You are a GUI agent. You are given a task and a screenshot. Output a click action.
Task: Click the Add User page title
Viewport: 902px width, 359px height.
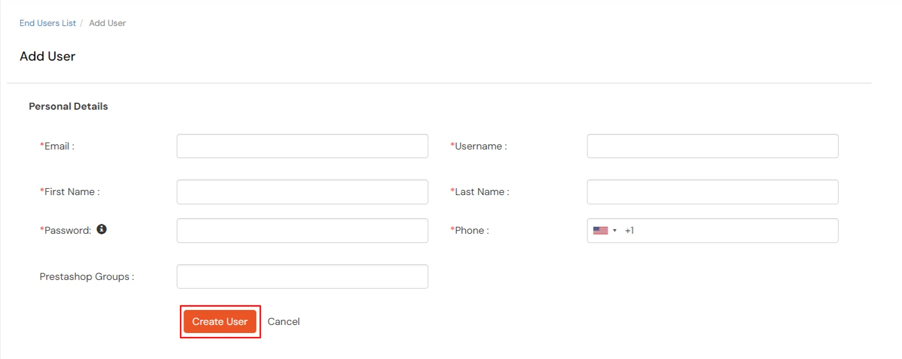[47, 56]
